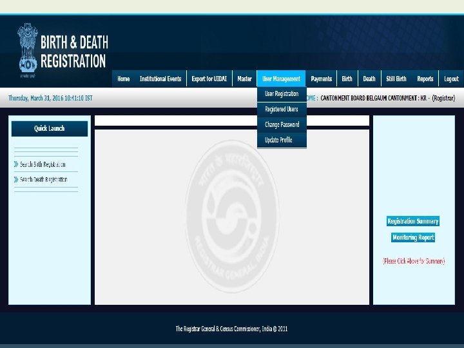Open Search Death Registration link
The image size is (464, 348).
pyautogui.click(x=44, y=180)
